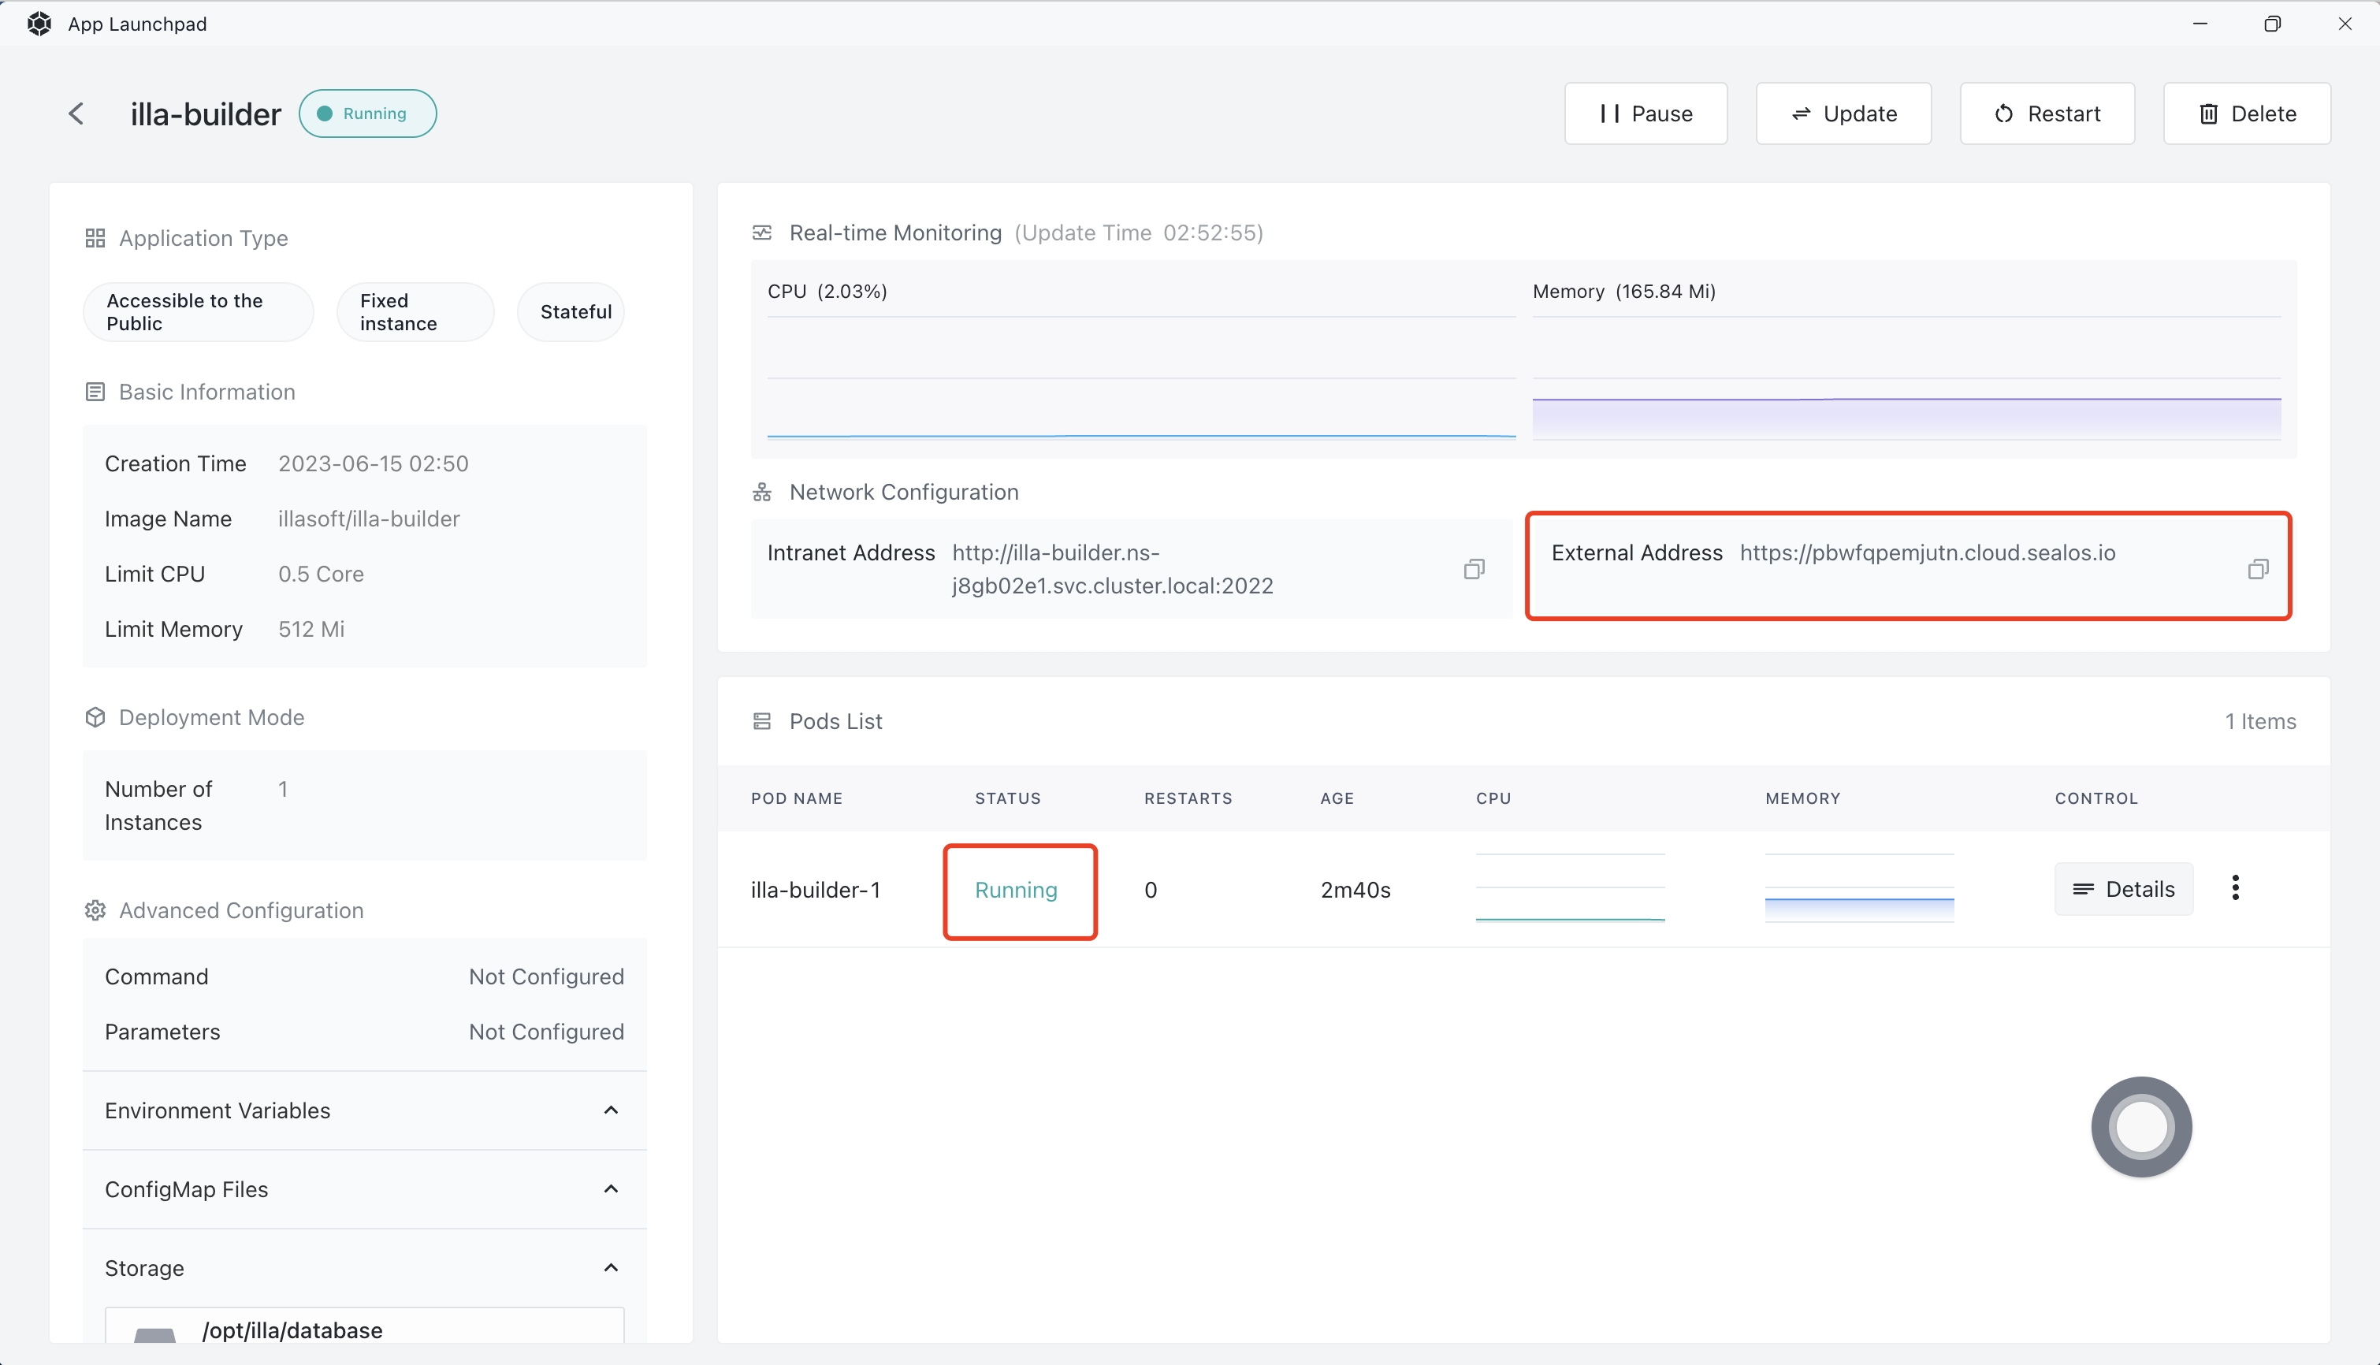Collapse the Storage section
Image resolution: width=2380 pixels, height=1365 pixels.
click(612, 1267)
